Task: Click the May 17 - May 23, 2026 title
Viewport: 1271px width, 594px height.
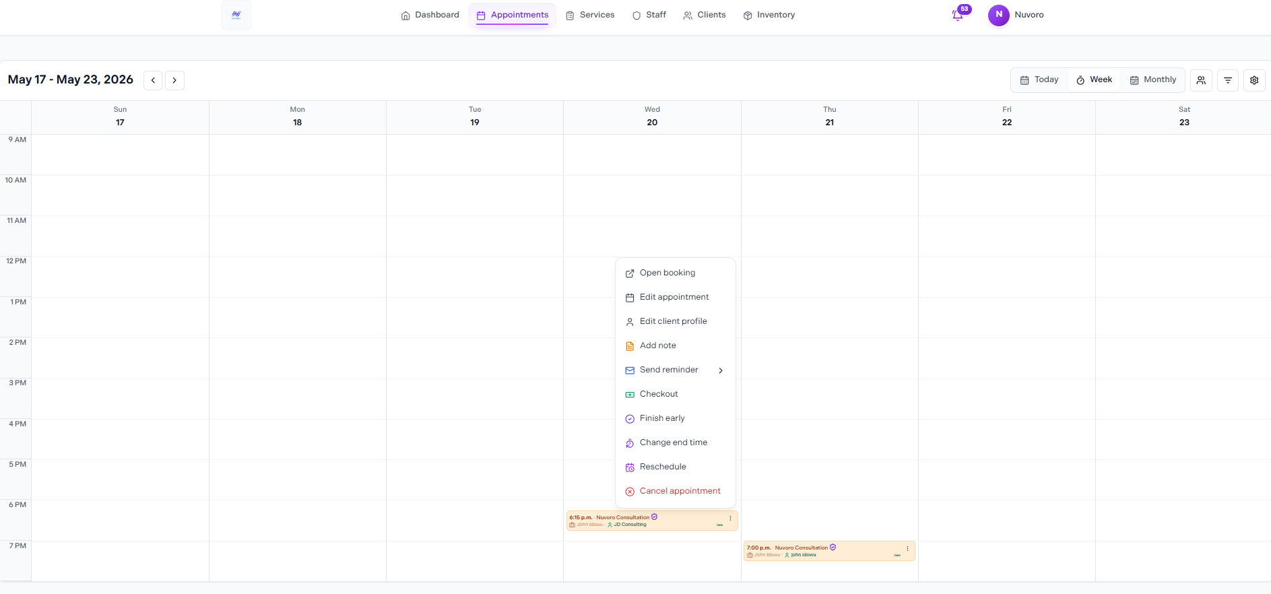Action: click(x=71, y=79)
